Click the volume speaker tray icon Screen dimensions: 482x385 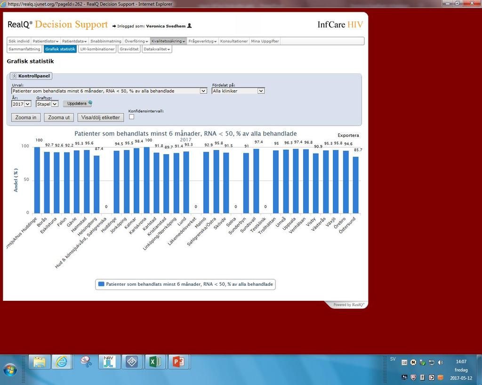point(440,362)
